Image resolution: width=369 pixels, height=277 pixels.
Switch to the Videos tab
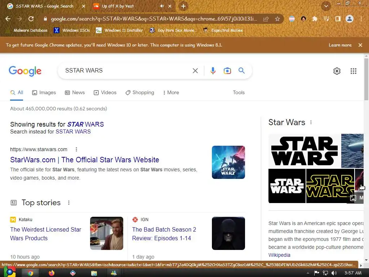coord(105,93)
